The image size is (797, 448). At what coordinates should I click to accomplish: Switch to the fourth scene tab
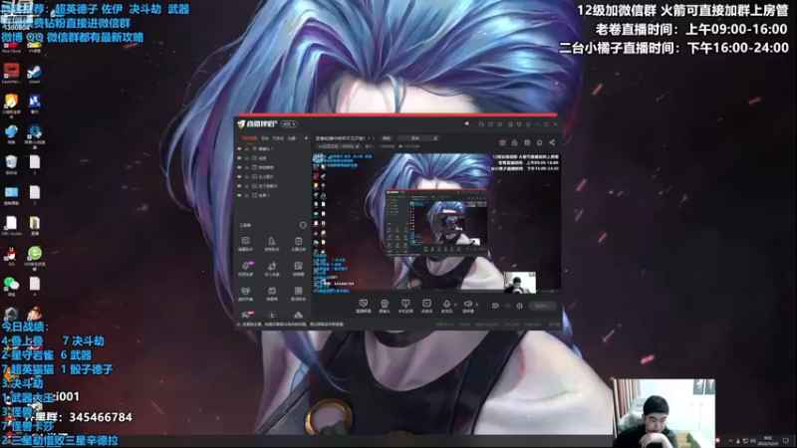coord(291,138)
